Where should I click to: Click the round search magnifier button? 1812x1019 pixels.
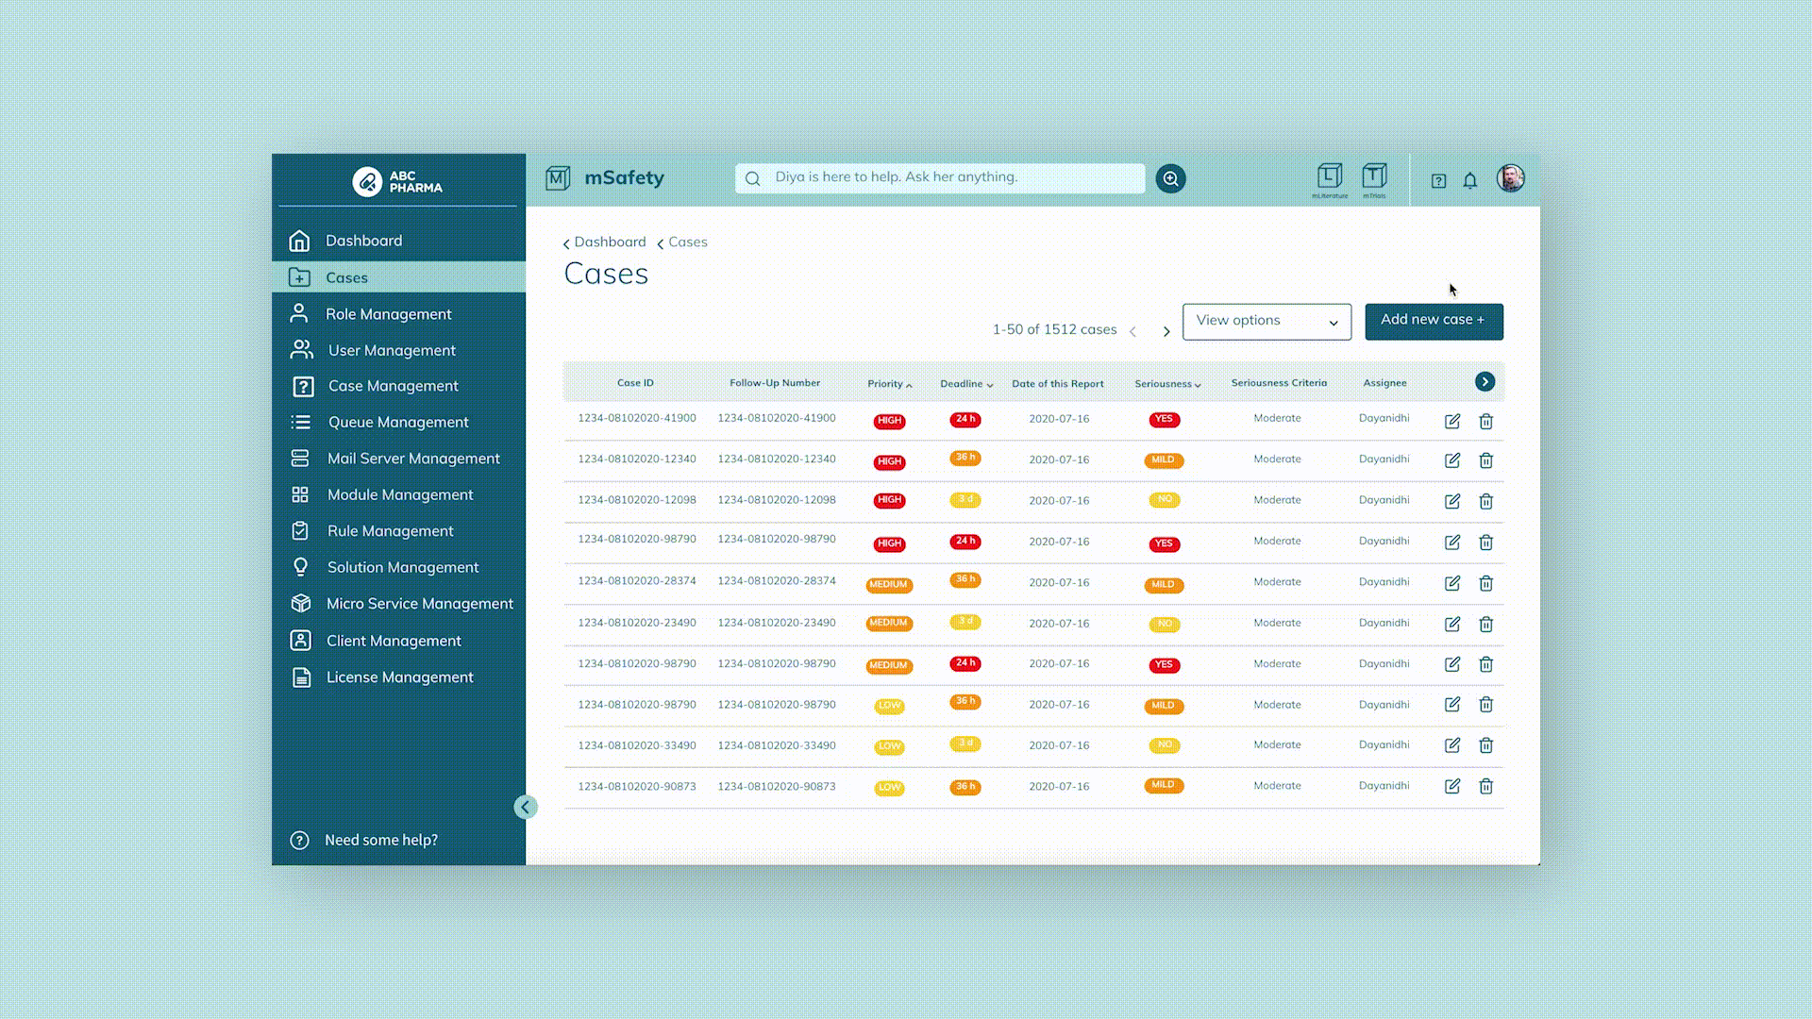(1170, 178)
